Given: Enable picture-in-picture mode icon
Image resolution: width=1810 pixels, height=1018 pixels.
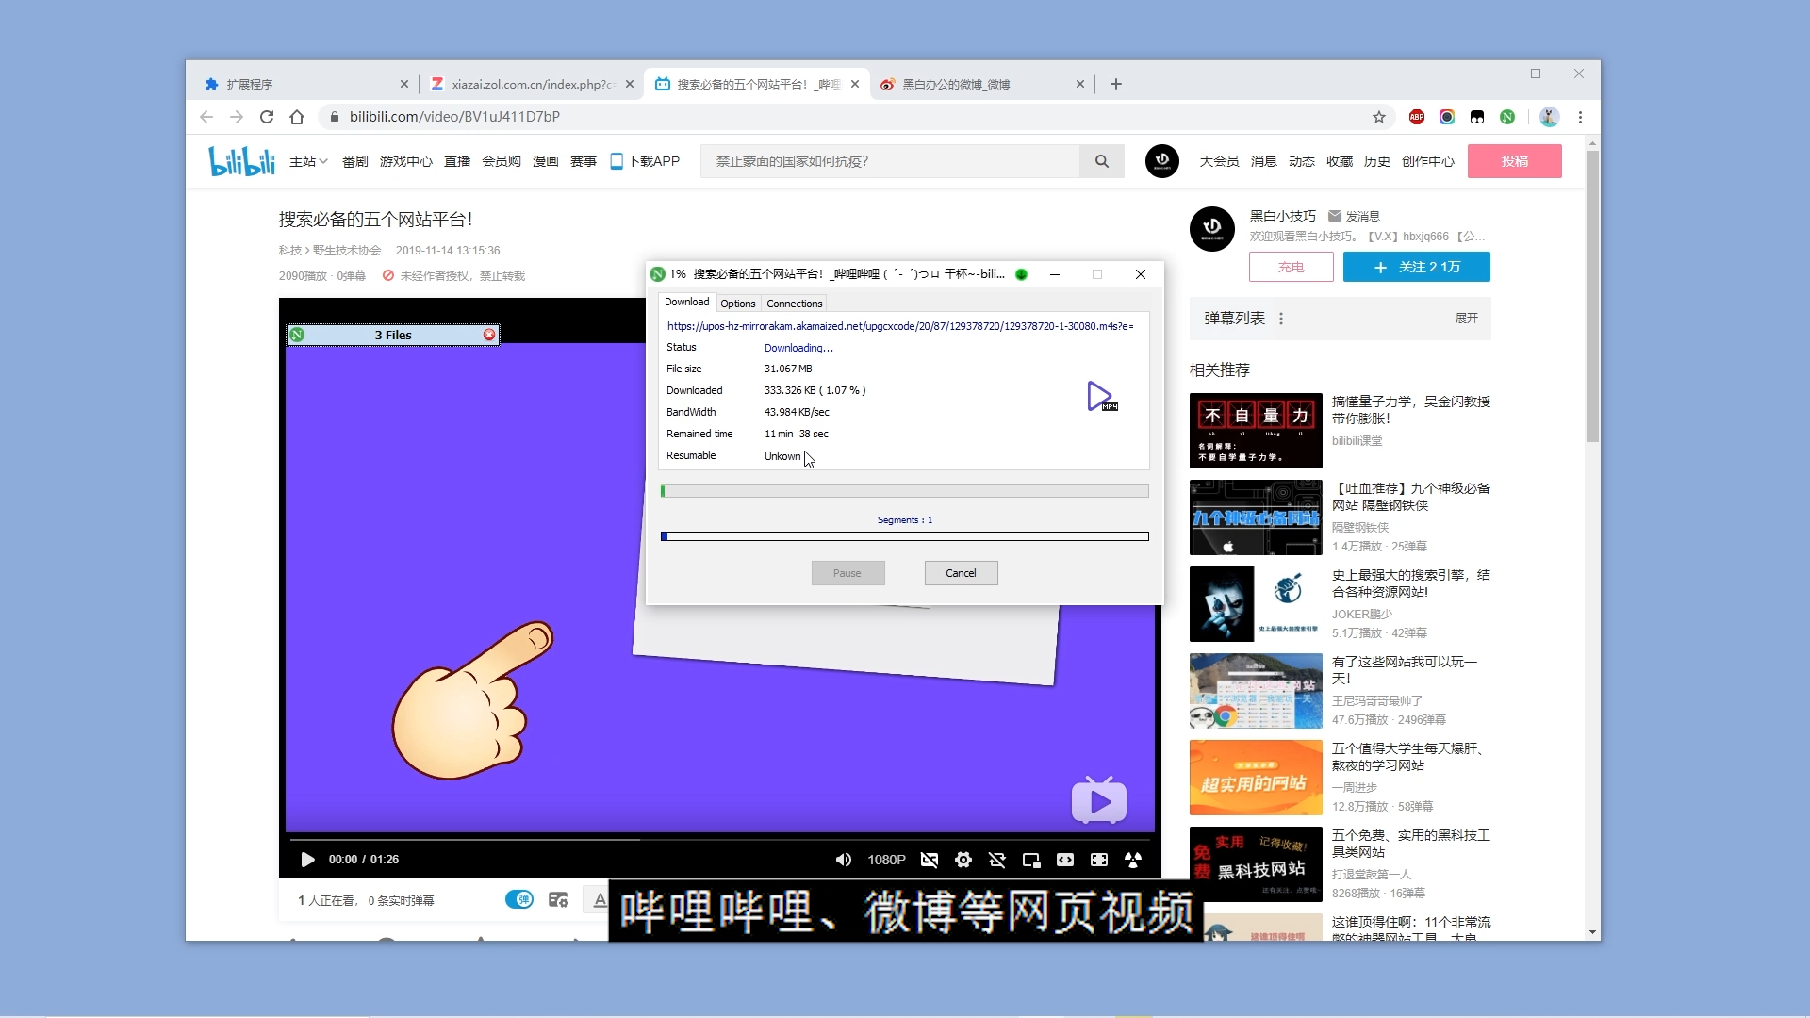Looking at the screenshot, I should pyautogui.click(x=1030, y=860).
